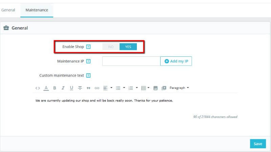Click the Maintenance IP help icon
Image resolution: width=271 pixels, height=152 pixels.
click(88, 61)
